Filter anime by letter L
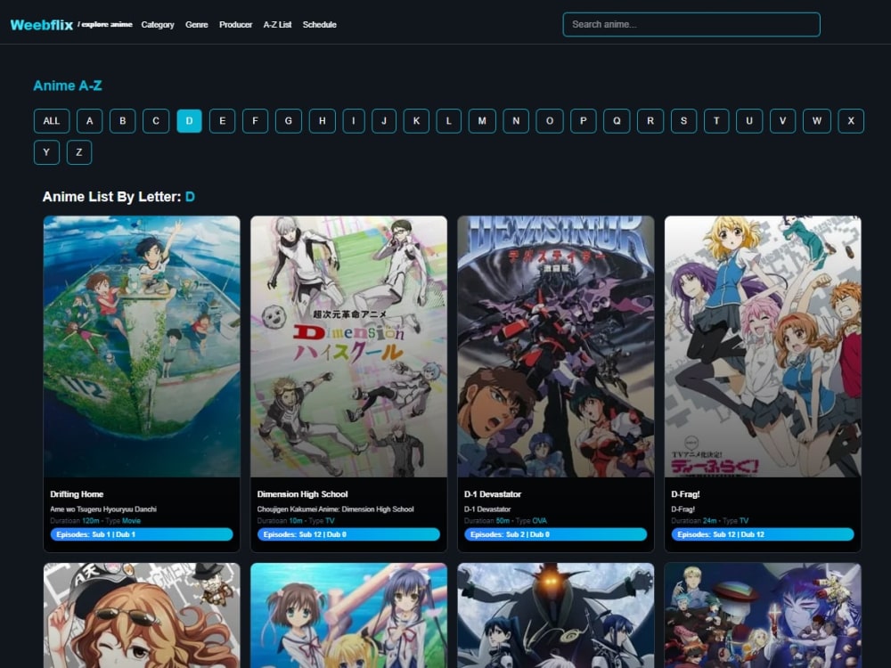 [x=449, y=120]
